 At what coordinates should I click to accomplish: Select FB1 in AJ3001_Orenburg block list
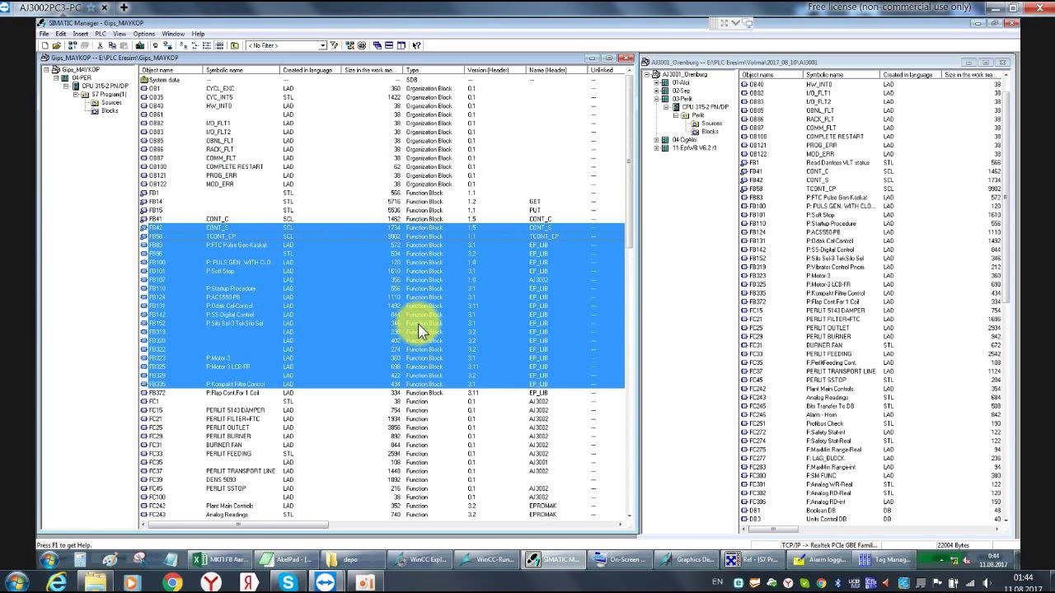point(871,163)
